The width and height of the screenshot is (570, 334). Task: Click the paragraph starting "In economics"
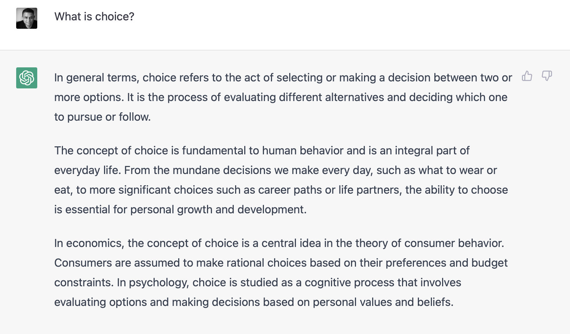pyautogui.click(x=281, y=273)
